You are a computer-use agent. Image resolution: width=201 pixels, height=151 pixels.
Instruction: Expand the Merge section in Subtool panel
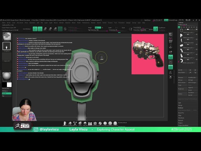coord(180,105)
